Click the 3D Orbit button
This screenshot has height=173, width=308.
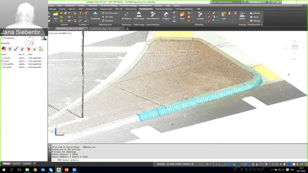point(107,17)
